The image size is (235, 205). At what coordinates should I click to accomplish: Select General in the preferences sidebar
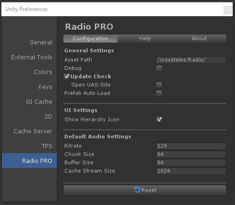(29, 42)
